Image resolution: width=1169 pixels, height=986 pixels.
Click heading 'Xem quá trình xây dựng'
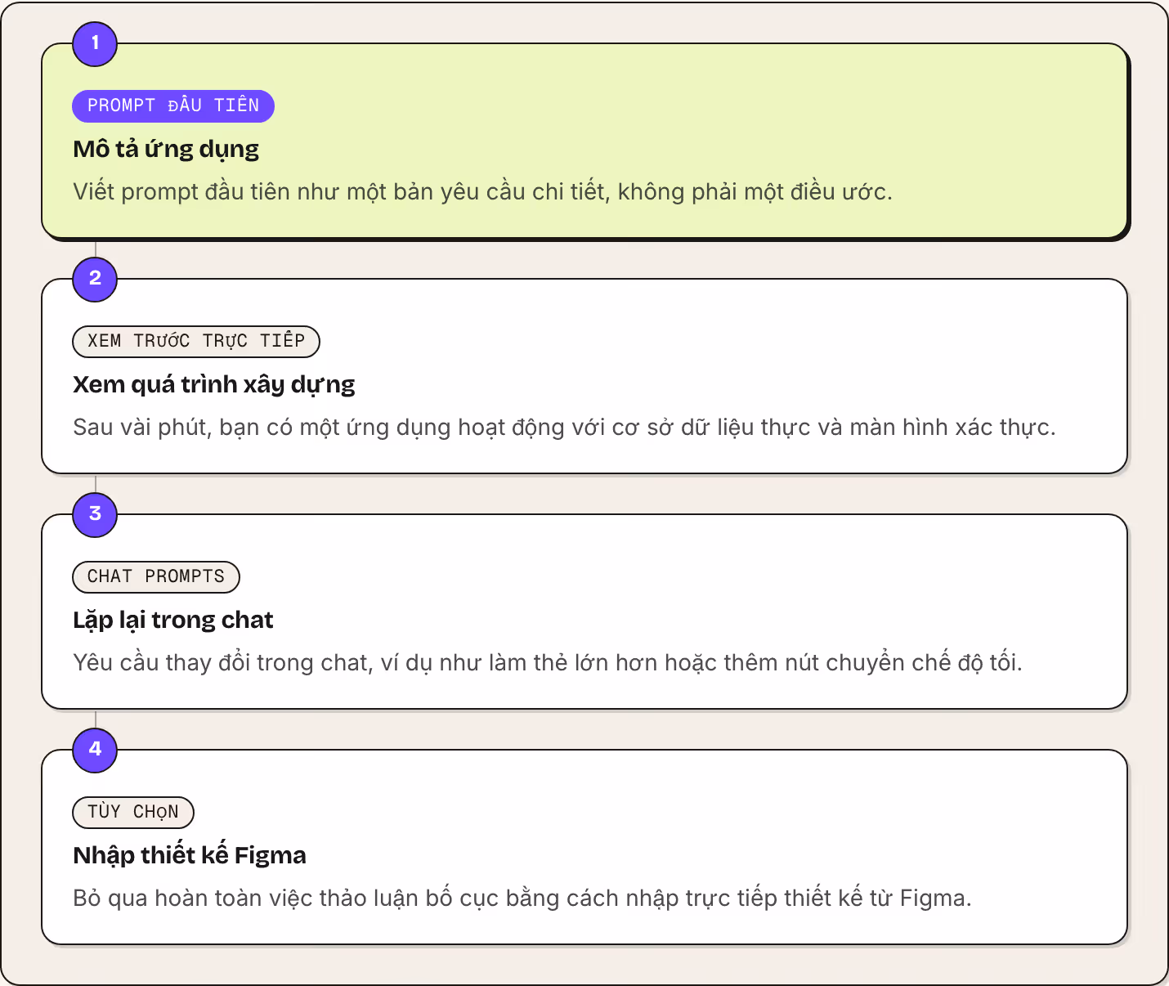coord(214,385)
